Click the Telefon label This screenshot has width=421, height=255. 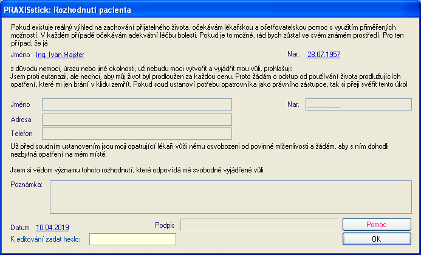(x=22, y=133)
